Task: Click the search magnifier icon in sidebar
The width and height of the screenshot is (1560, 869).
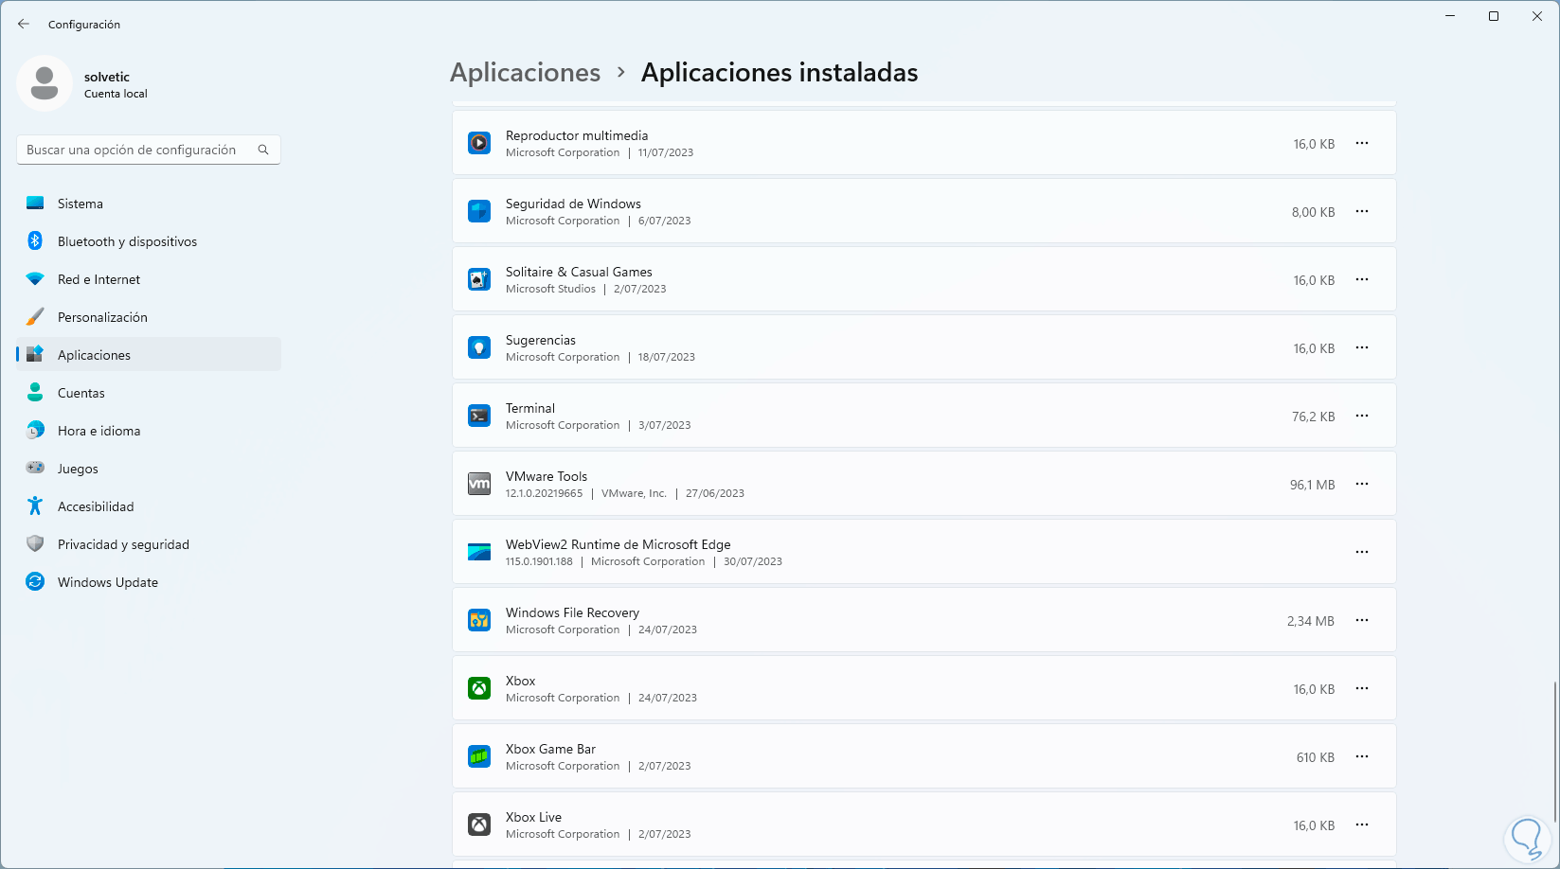Action: 263,150
